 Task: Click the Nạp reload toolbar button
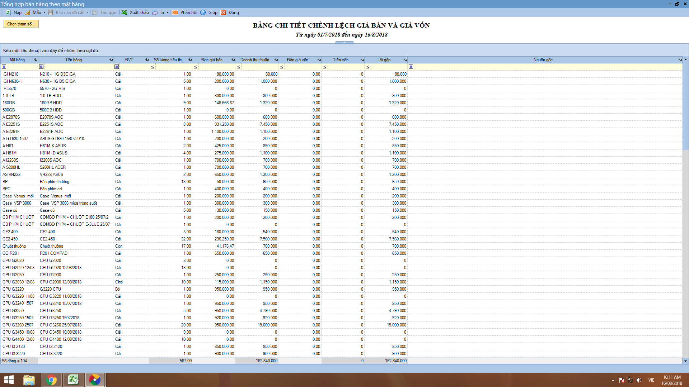pyautogui.click(x=14, y=13)
